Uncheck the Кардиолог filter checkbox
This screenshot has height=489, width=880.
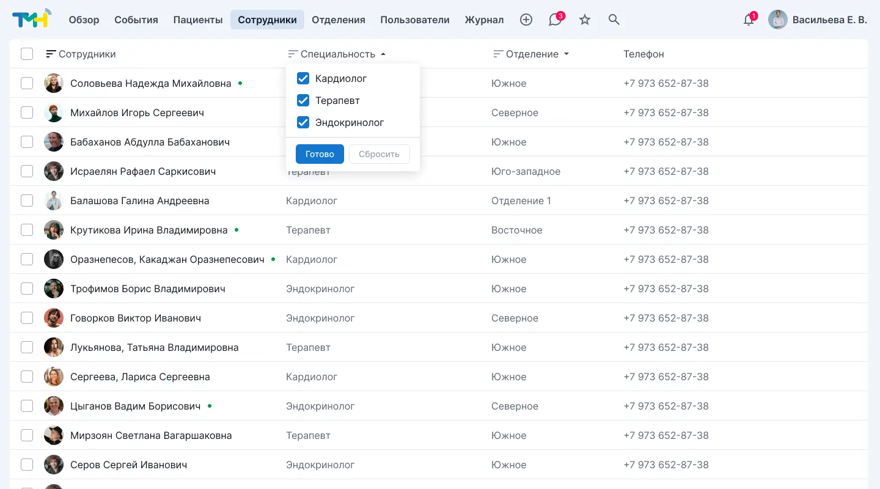[302, 78]
